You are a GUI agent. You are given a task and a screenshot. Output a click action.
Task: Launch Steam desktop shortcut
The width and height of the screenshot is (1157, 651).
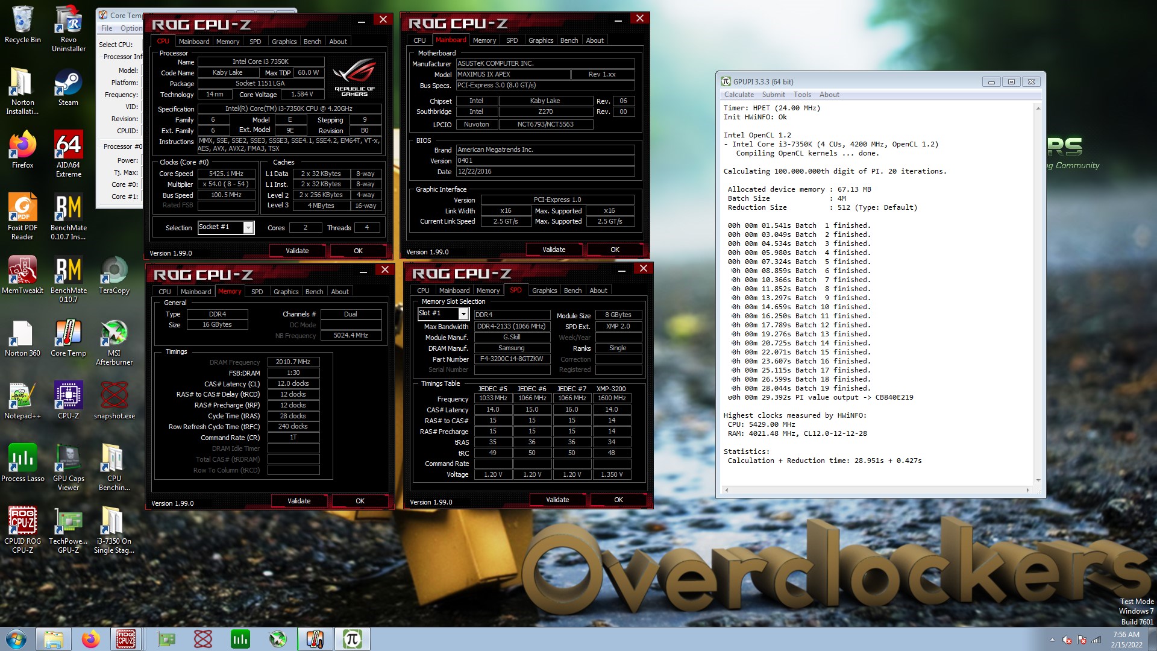[68, 88]
